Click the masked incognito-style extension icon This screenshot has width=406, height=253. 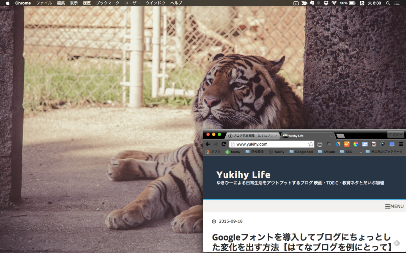[373, 144]
